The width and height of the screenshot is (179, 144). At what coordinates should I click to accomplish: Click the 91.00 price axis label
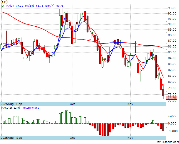(172, 19)
